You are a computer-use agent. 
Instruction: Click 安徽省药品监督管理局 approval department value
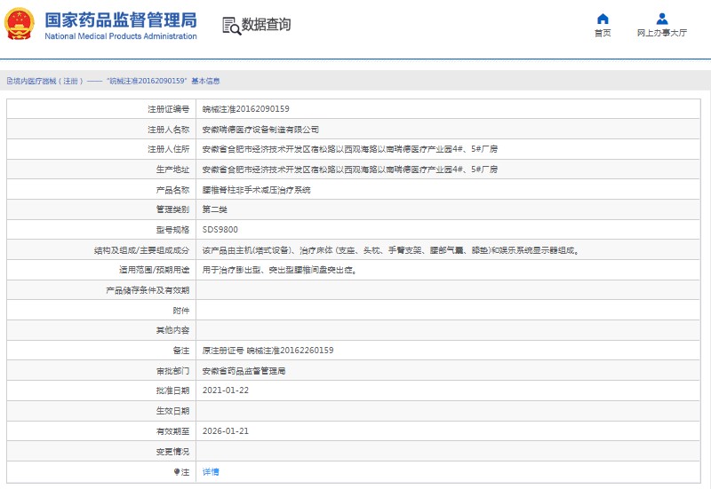pos(244,371)
